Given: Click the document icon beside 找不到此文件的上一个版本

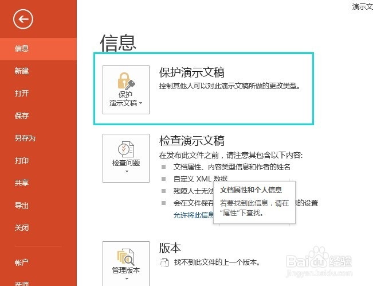Looking at the screenshot, I should [x=164, y=262].
